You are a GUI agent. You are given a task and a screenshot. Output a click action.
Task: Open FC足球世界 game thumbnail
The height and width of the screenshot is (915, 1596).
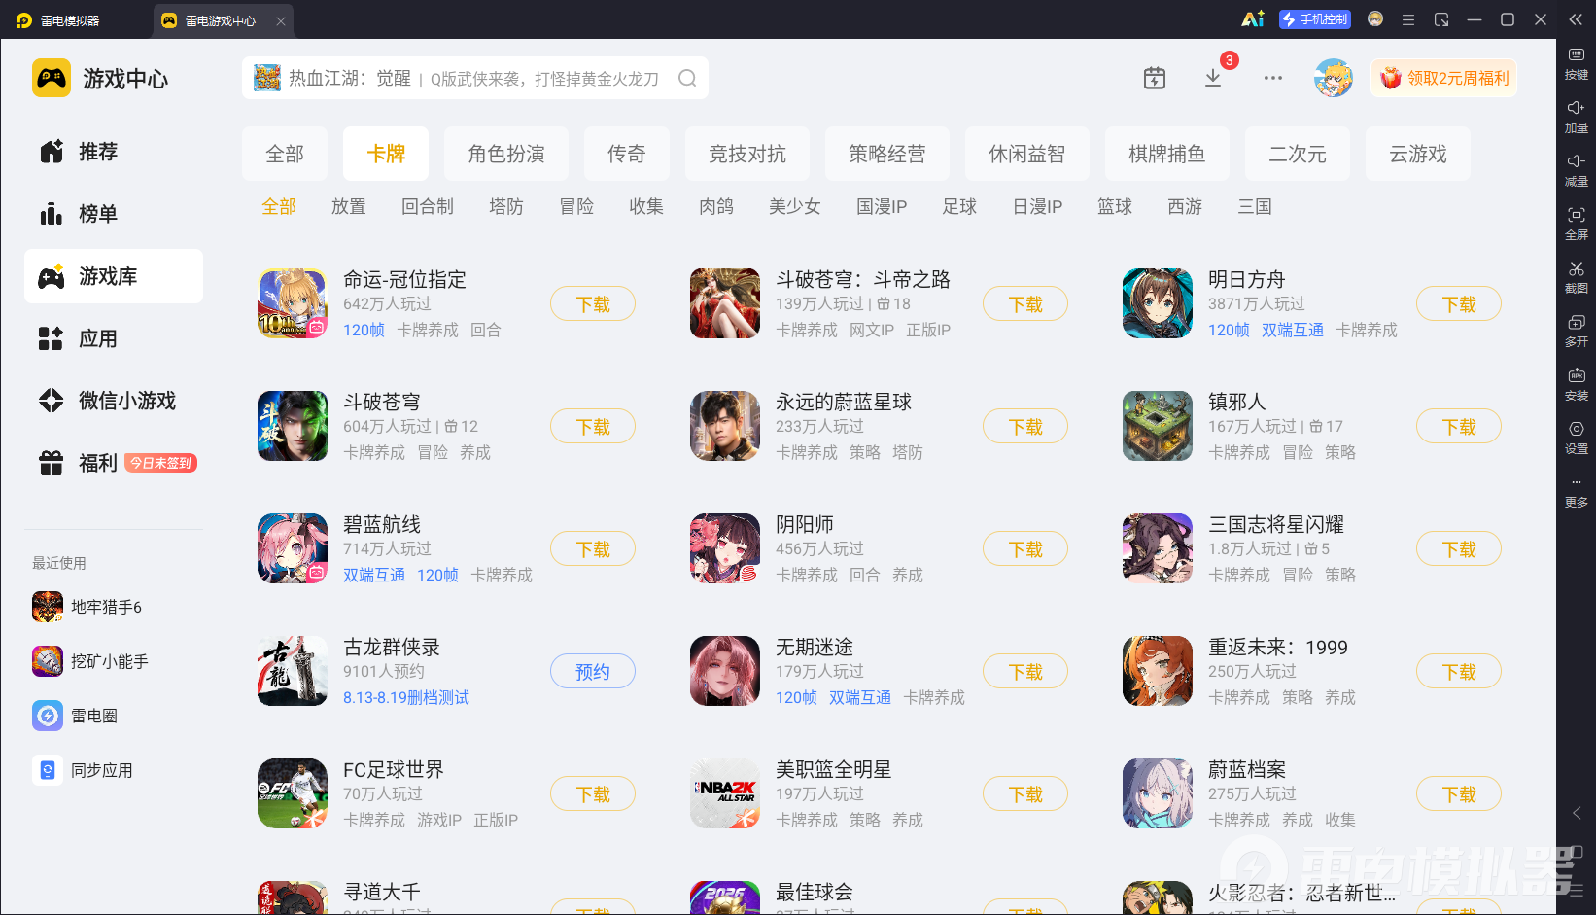tap(293, 793)
